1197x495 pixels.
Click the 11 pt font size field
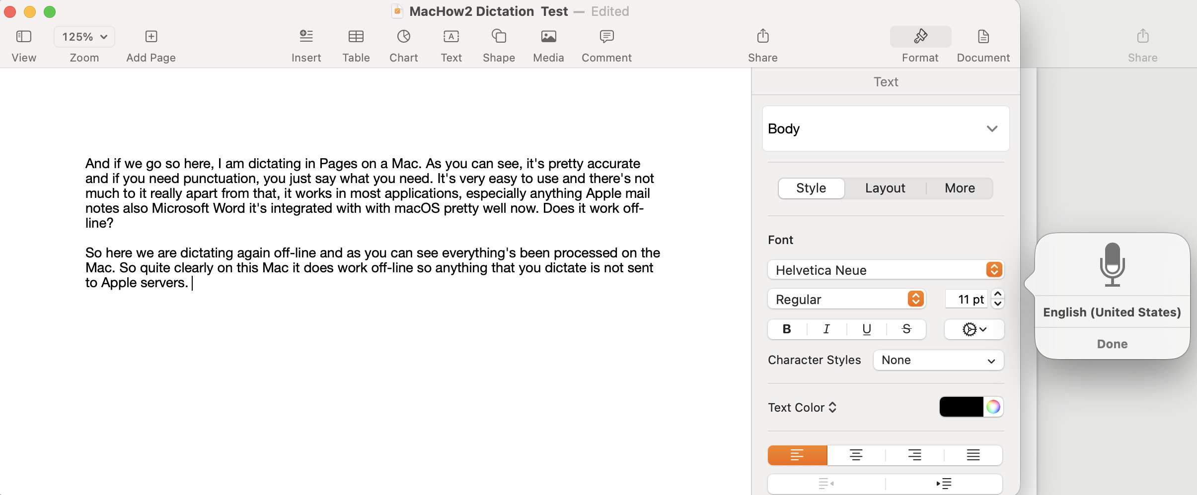(x=967, y=299)
